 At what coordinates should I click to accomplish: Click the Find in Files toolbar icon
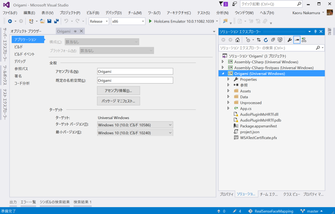coord(225,21)
